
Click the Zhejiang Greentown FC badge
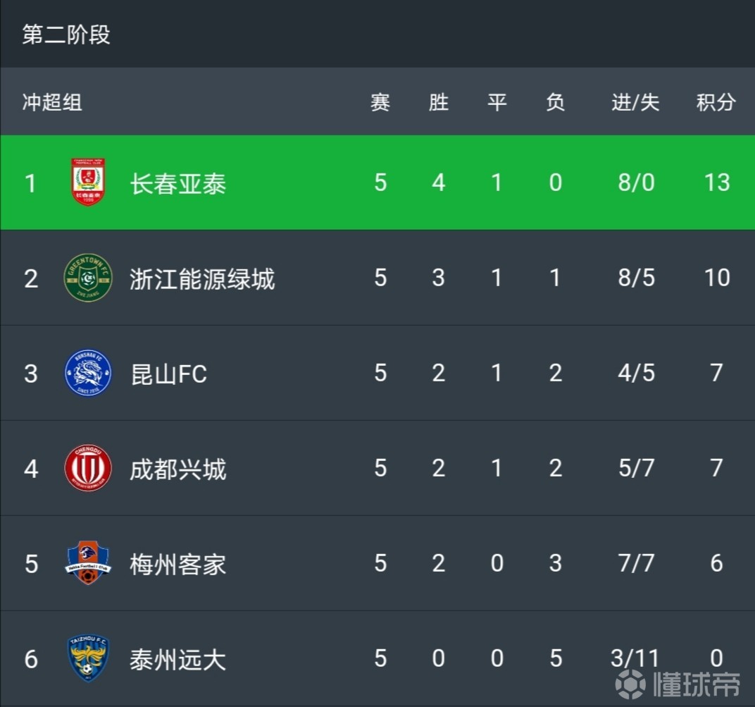[87, 278]
